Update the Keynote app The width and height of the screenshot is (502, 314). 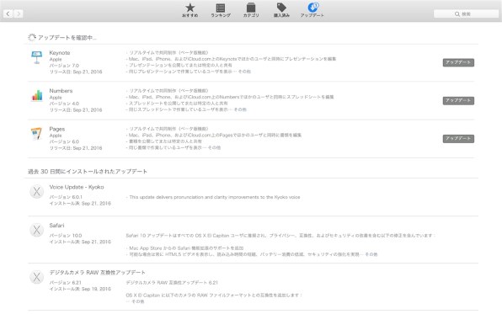[458, 62]
